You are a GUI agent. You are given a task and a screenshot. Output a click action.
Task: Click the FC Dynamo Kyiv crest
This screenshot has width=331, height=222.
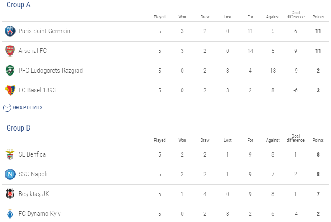10,214
